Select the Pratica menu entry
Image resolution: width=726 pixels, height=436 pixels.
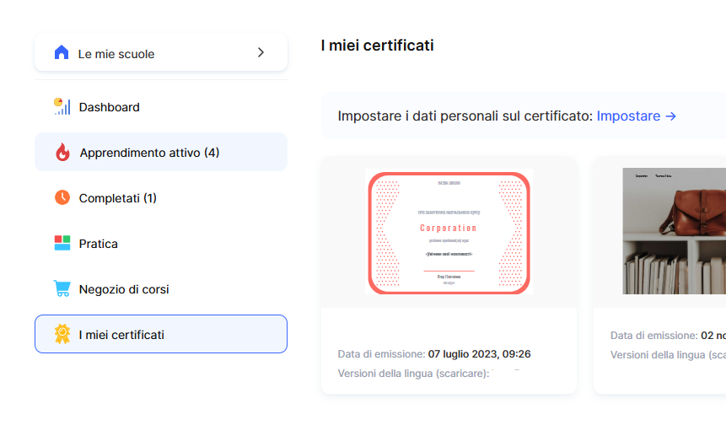point(99,244)
